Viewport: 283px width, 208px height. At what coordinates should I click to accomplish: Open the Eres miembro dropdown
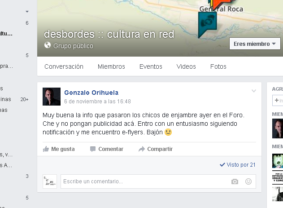[x=255, y=44]
